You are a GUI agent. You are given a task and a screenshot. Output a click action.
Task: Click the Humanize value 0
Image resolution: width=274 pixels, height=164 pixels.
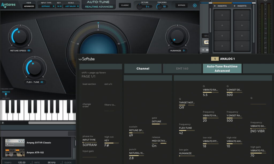pyautogui.click(x=184, y=50)
